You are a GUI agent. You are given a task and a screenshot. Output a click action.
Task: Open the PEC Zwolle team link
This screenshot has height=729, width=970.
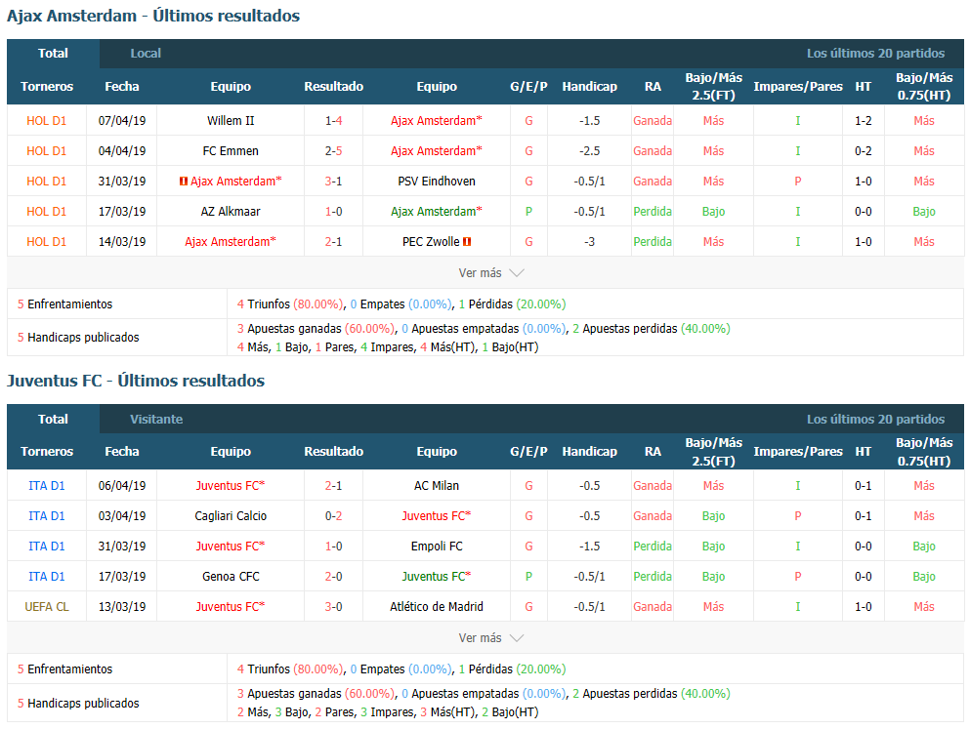point(431,242)
